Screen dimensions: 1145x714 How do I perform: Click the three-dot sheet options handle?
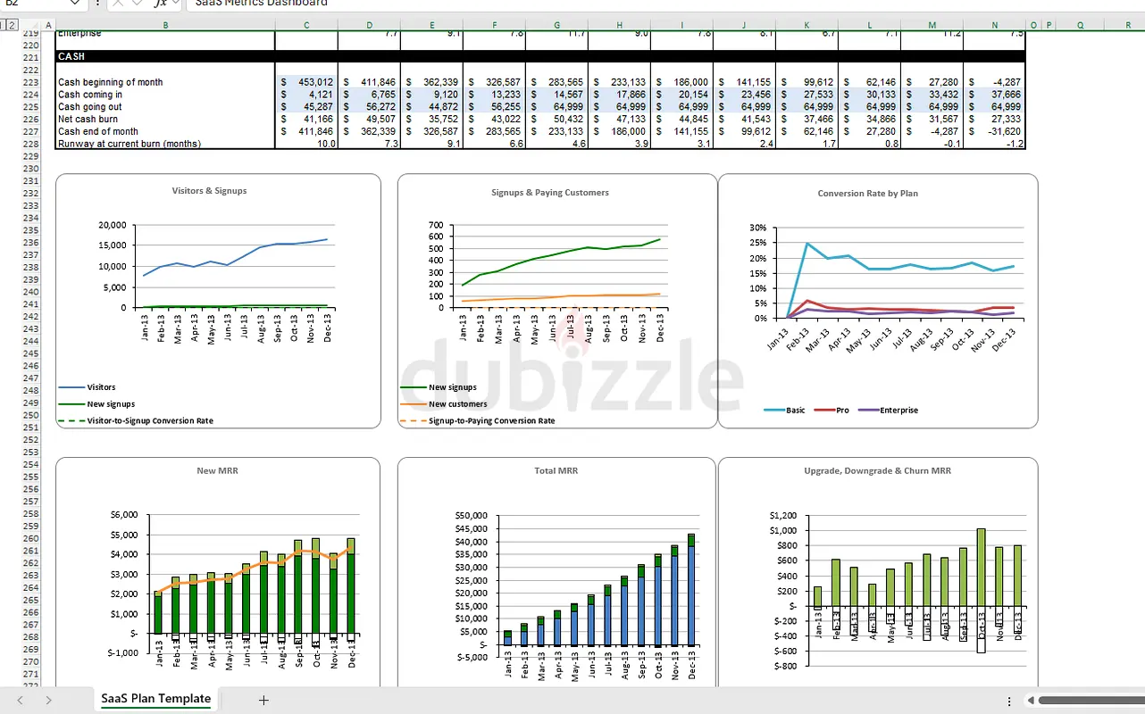pyautogui.click(x=1009, y=701)
